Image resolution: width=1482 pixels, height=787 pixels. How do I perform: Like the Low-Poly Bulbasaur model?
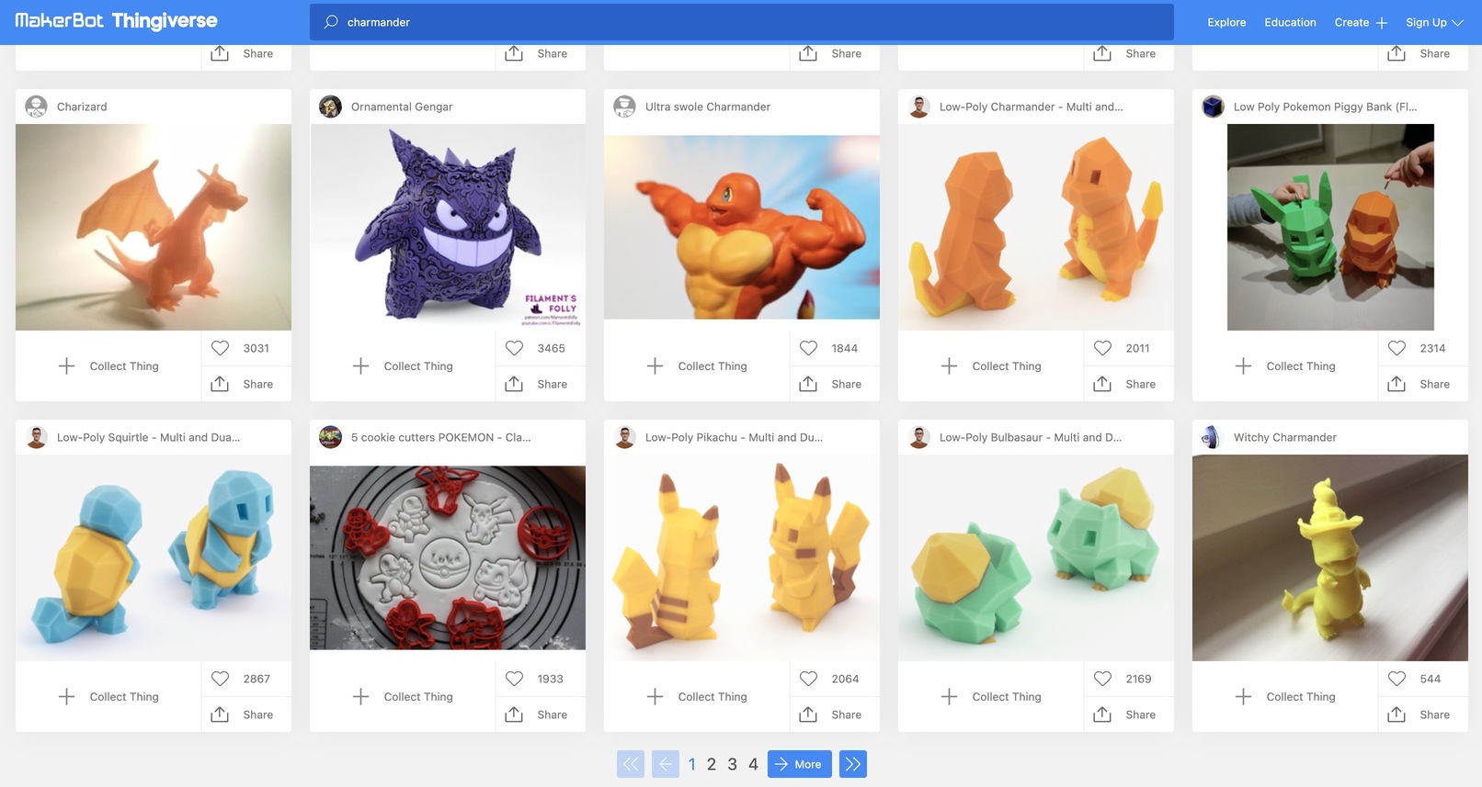pyautogui.click(x=1102, y=679)
